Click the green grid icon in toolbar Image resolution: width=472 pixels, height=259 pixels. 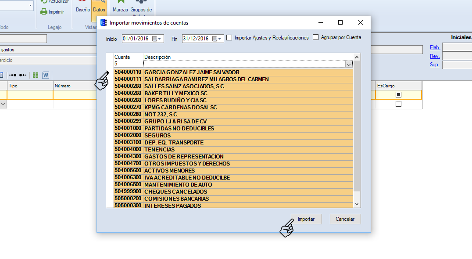(x=36, y=75)
